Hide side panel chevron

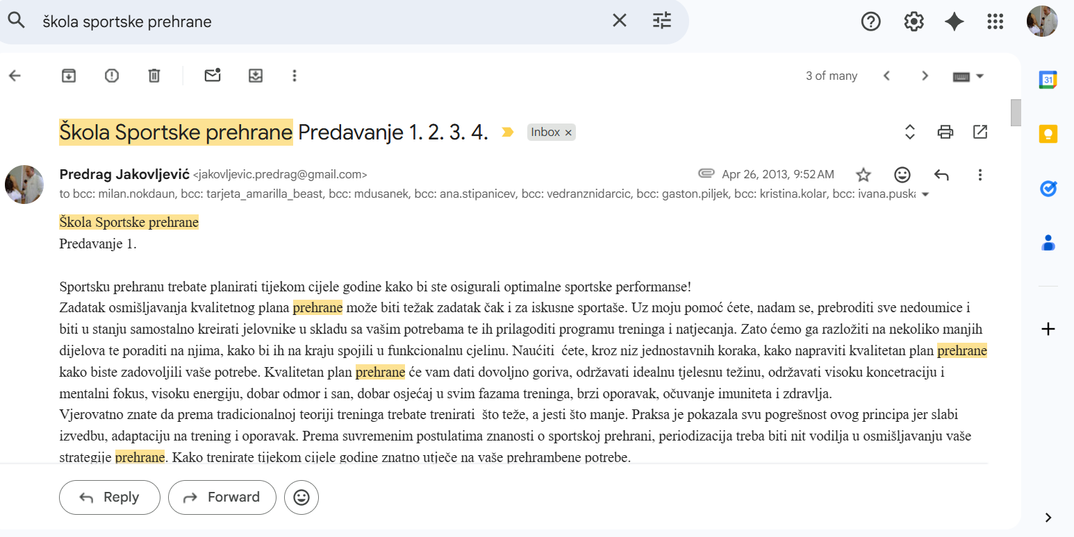(x=1048, y=518)
